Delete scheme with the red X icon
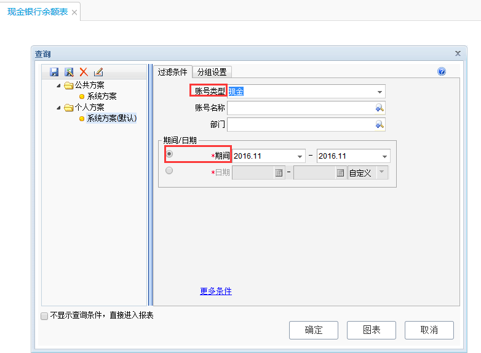Screen dimensions: 481x353 [x=84, y=72]
